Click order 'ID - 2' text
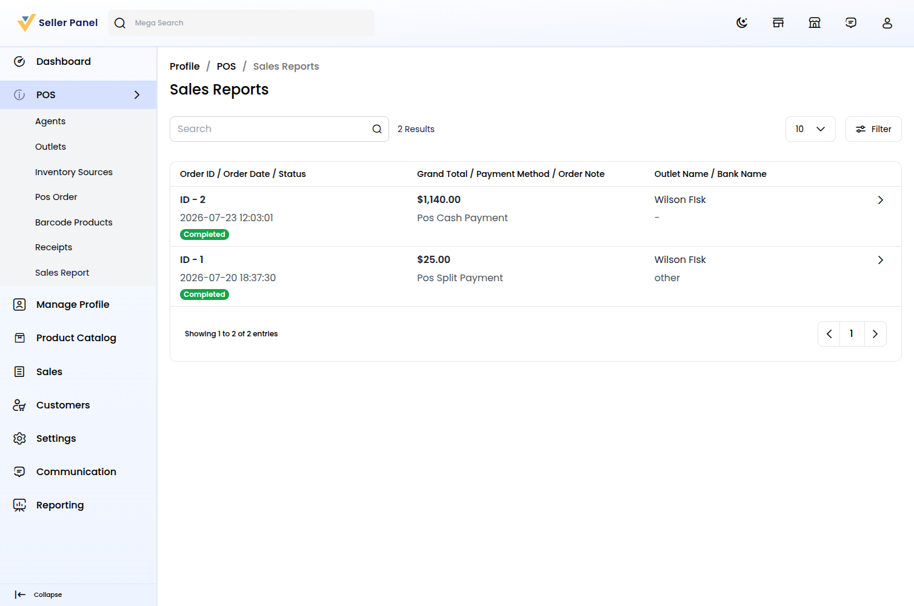 193,200
